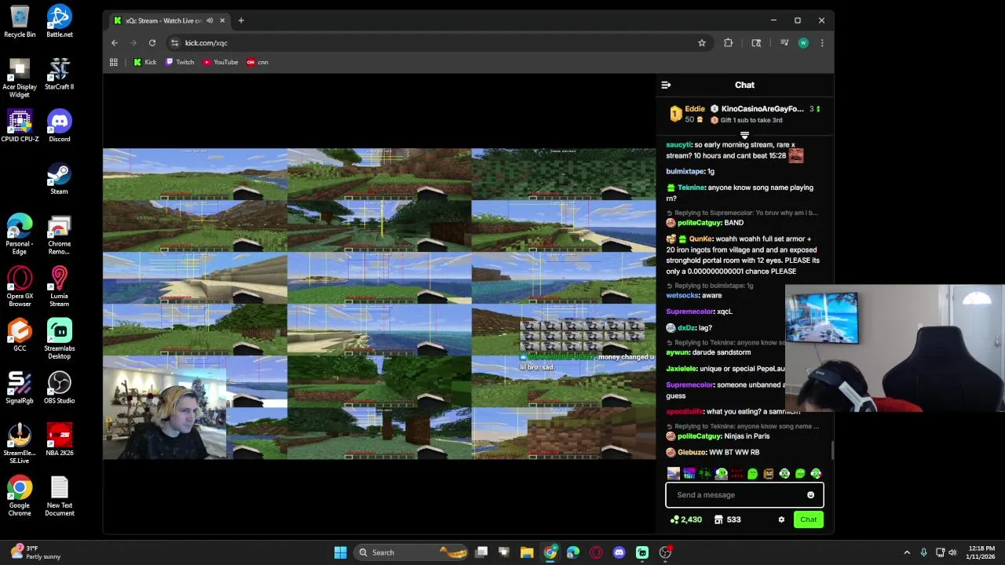Viewport: 1005px width, 565px height.
Task: Click username Teknine in chat
Action: click(x=691, y=188)
